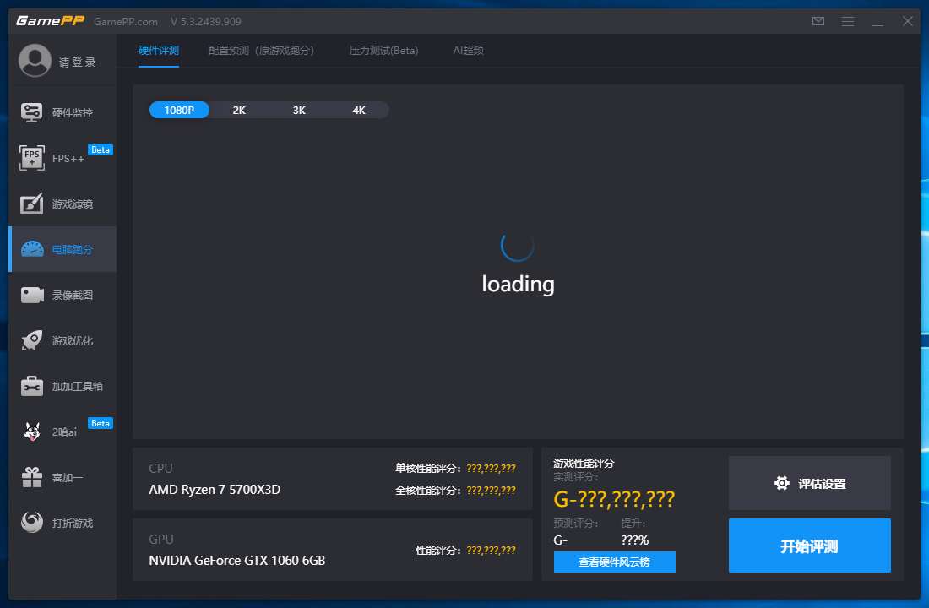The height and width of the screenshot is (608, 929).
Task: Click the 打折游戏 phoenix icon
Action: tap(32, 522)
